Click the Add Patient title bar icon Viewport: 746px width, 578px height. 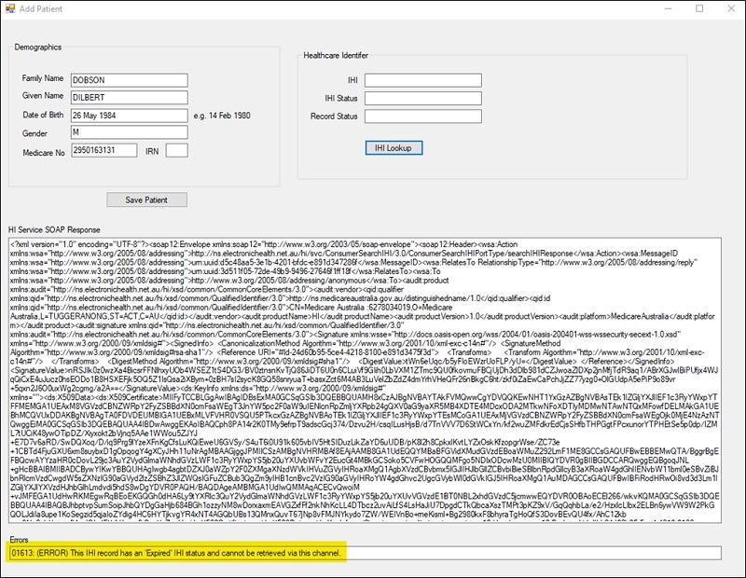point(11,9)
